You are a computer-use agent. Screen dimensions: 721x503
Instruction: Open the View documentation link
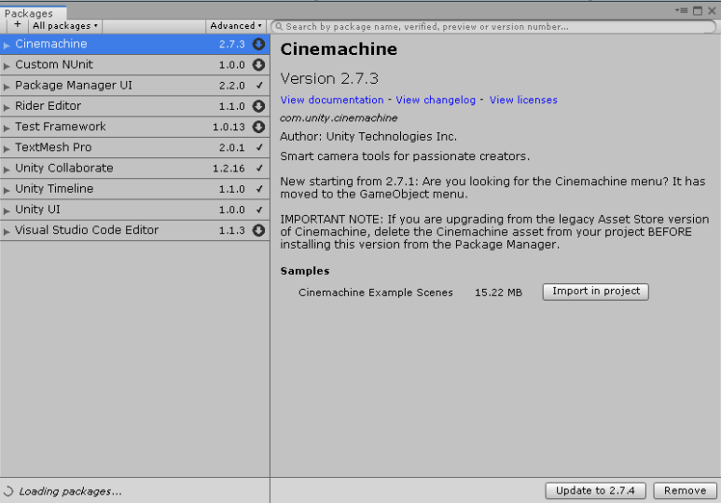(331, 101)
